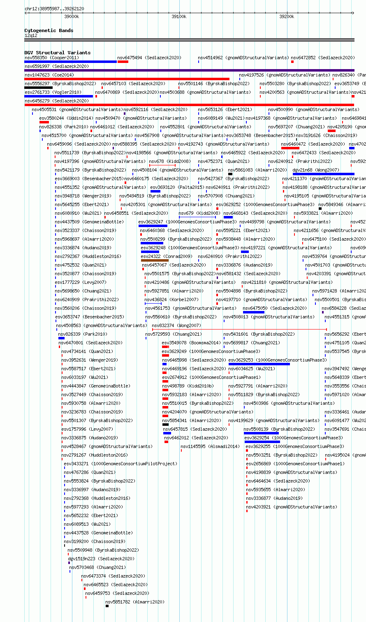366x622 pixels.
Task: Open the nsv6468143 (Sedlazeck2020) variant
Action: click(x=255, y=214)
